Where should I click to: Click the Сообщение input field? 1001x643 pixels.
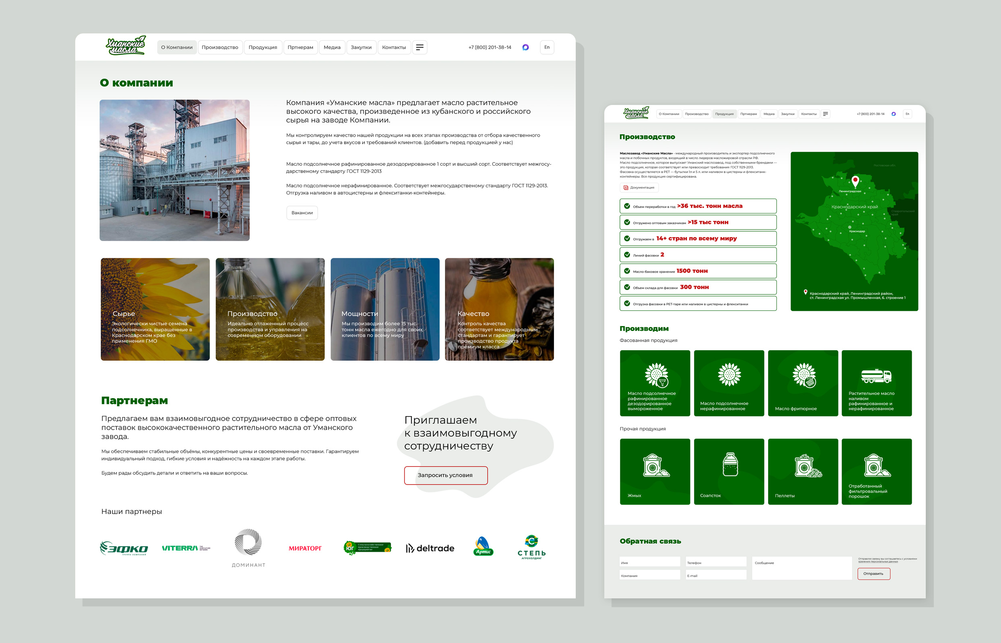[801, 569]
